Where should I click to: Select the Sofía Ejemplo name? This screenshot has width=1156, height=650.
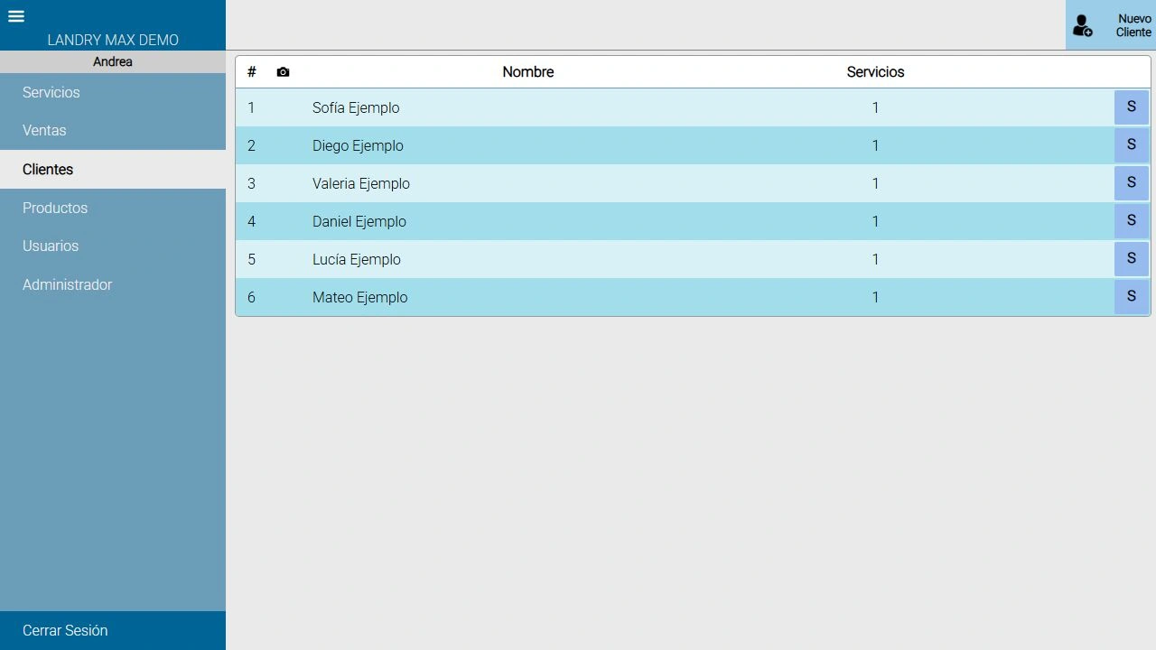point(356,107)
